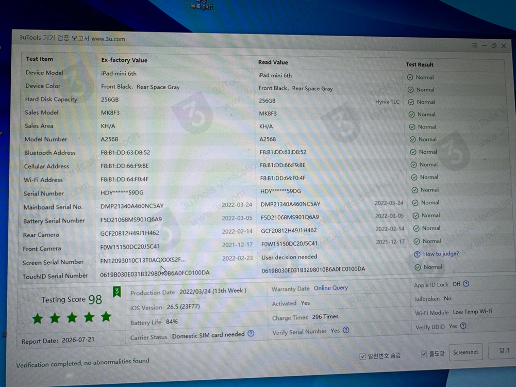Click the Model Number A2568 read value

click(268, 139)
